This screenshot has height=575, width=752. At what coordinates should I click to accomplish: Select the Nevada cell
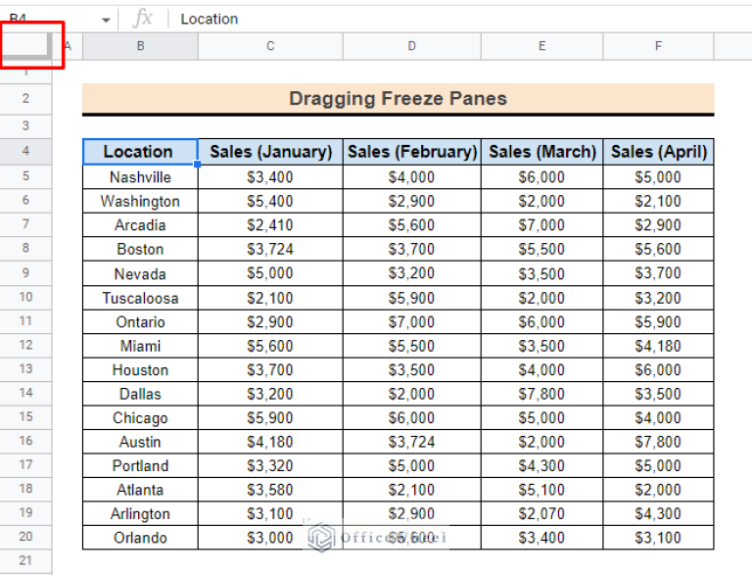[140, 273]
